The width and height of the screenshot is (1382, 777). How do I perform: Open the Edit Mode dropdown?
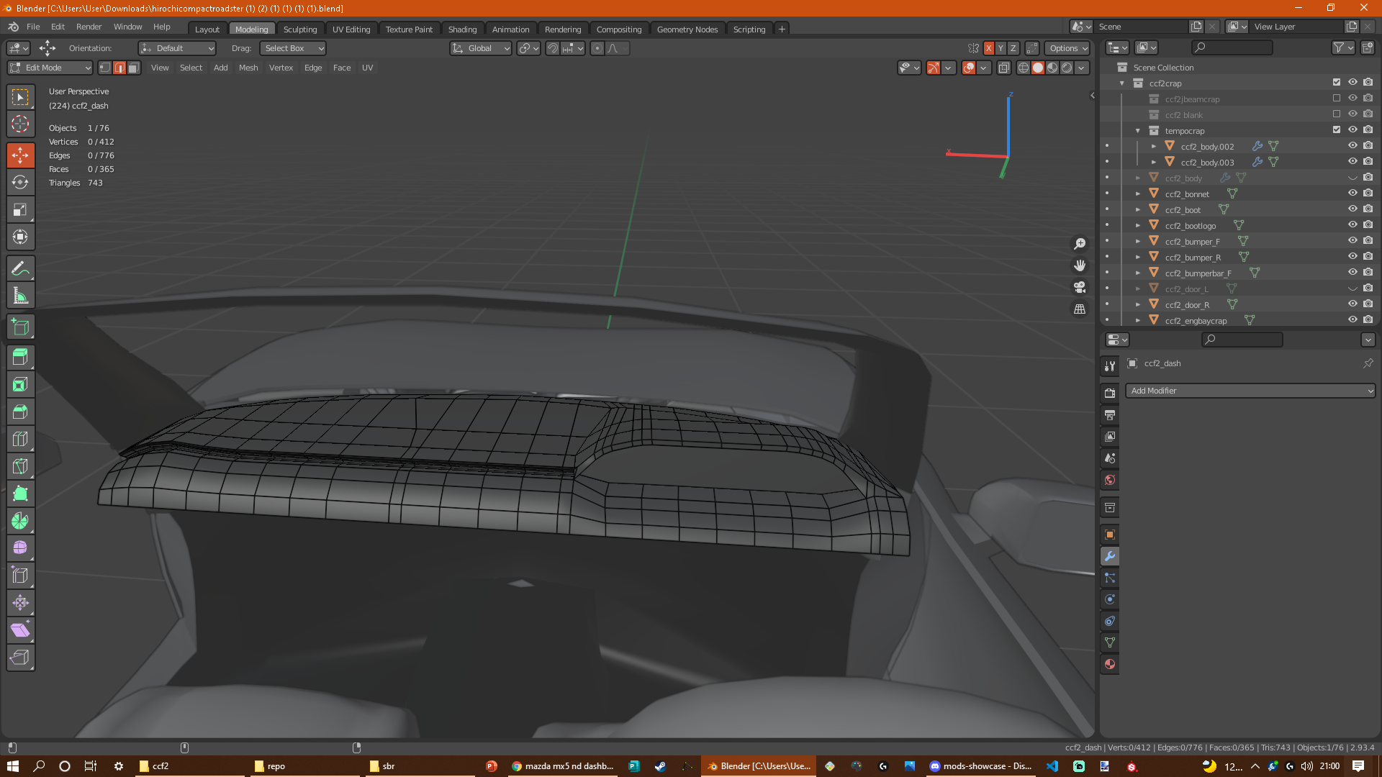pyautogui.click(x=50, y=68)
